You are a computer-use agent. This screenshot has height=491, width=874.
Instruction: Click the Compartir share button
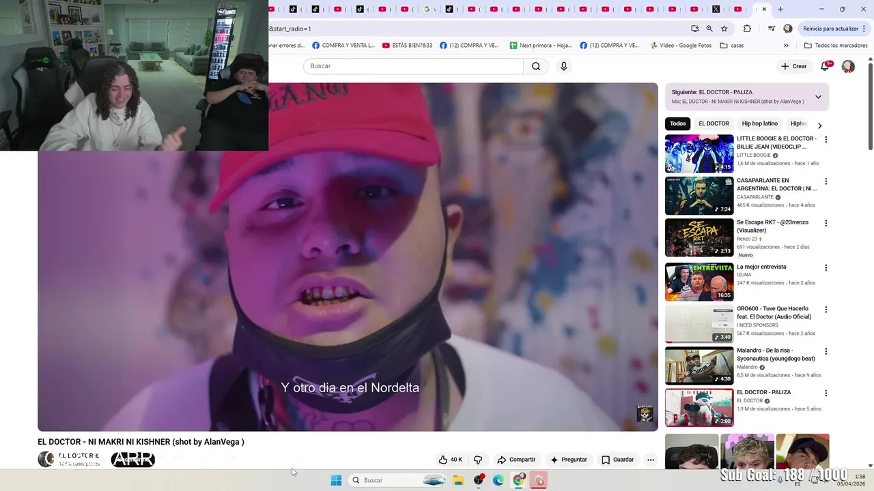(516, 460)
